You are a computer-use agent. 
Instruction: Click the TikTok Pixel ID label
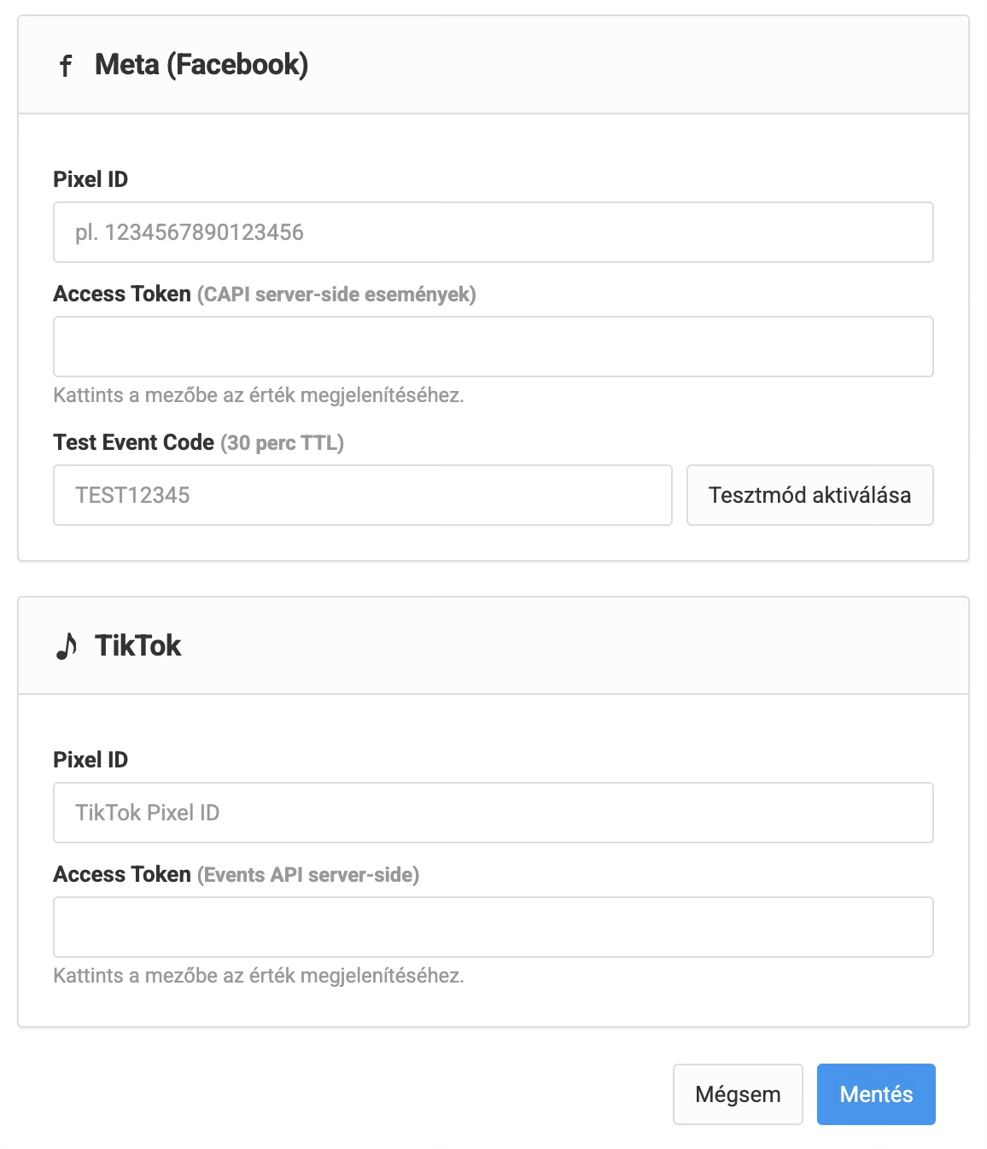pyautogui.click(x=91, y=760)
